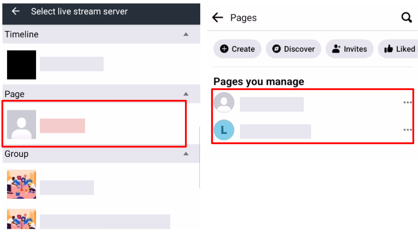Click the Timeline section label
This screenshot has height=237, width=418.
(22, 34)
